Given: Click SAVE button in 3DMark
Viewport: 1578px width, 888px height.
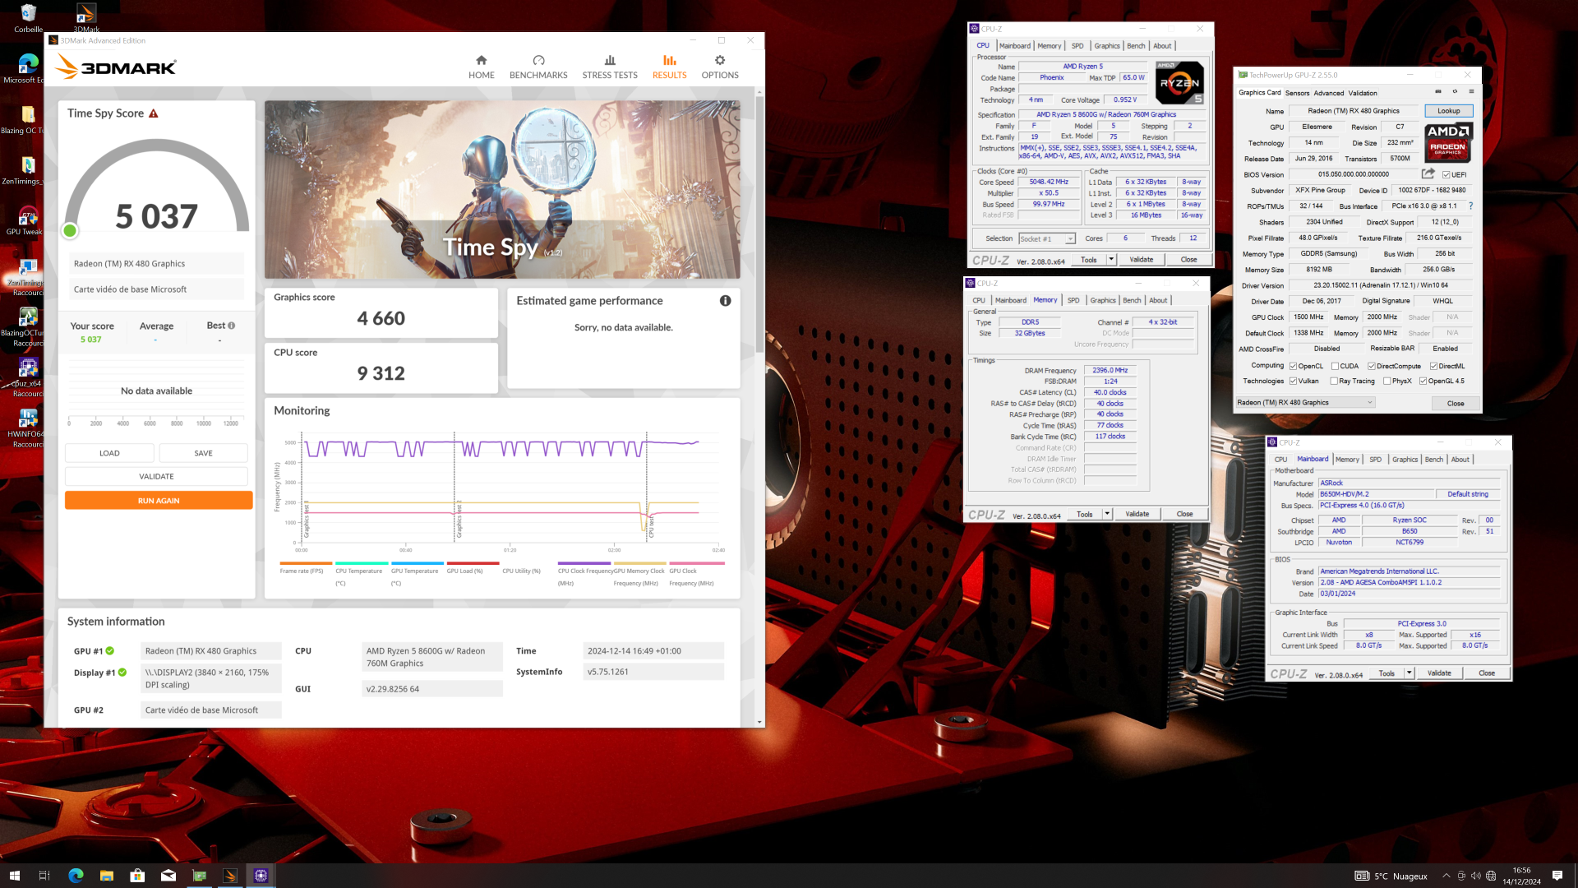Looking at the screenshot, I should pyautogui.click(x=203, y=453).
